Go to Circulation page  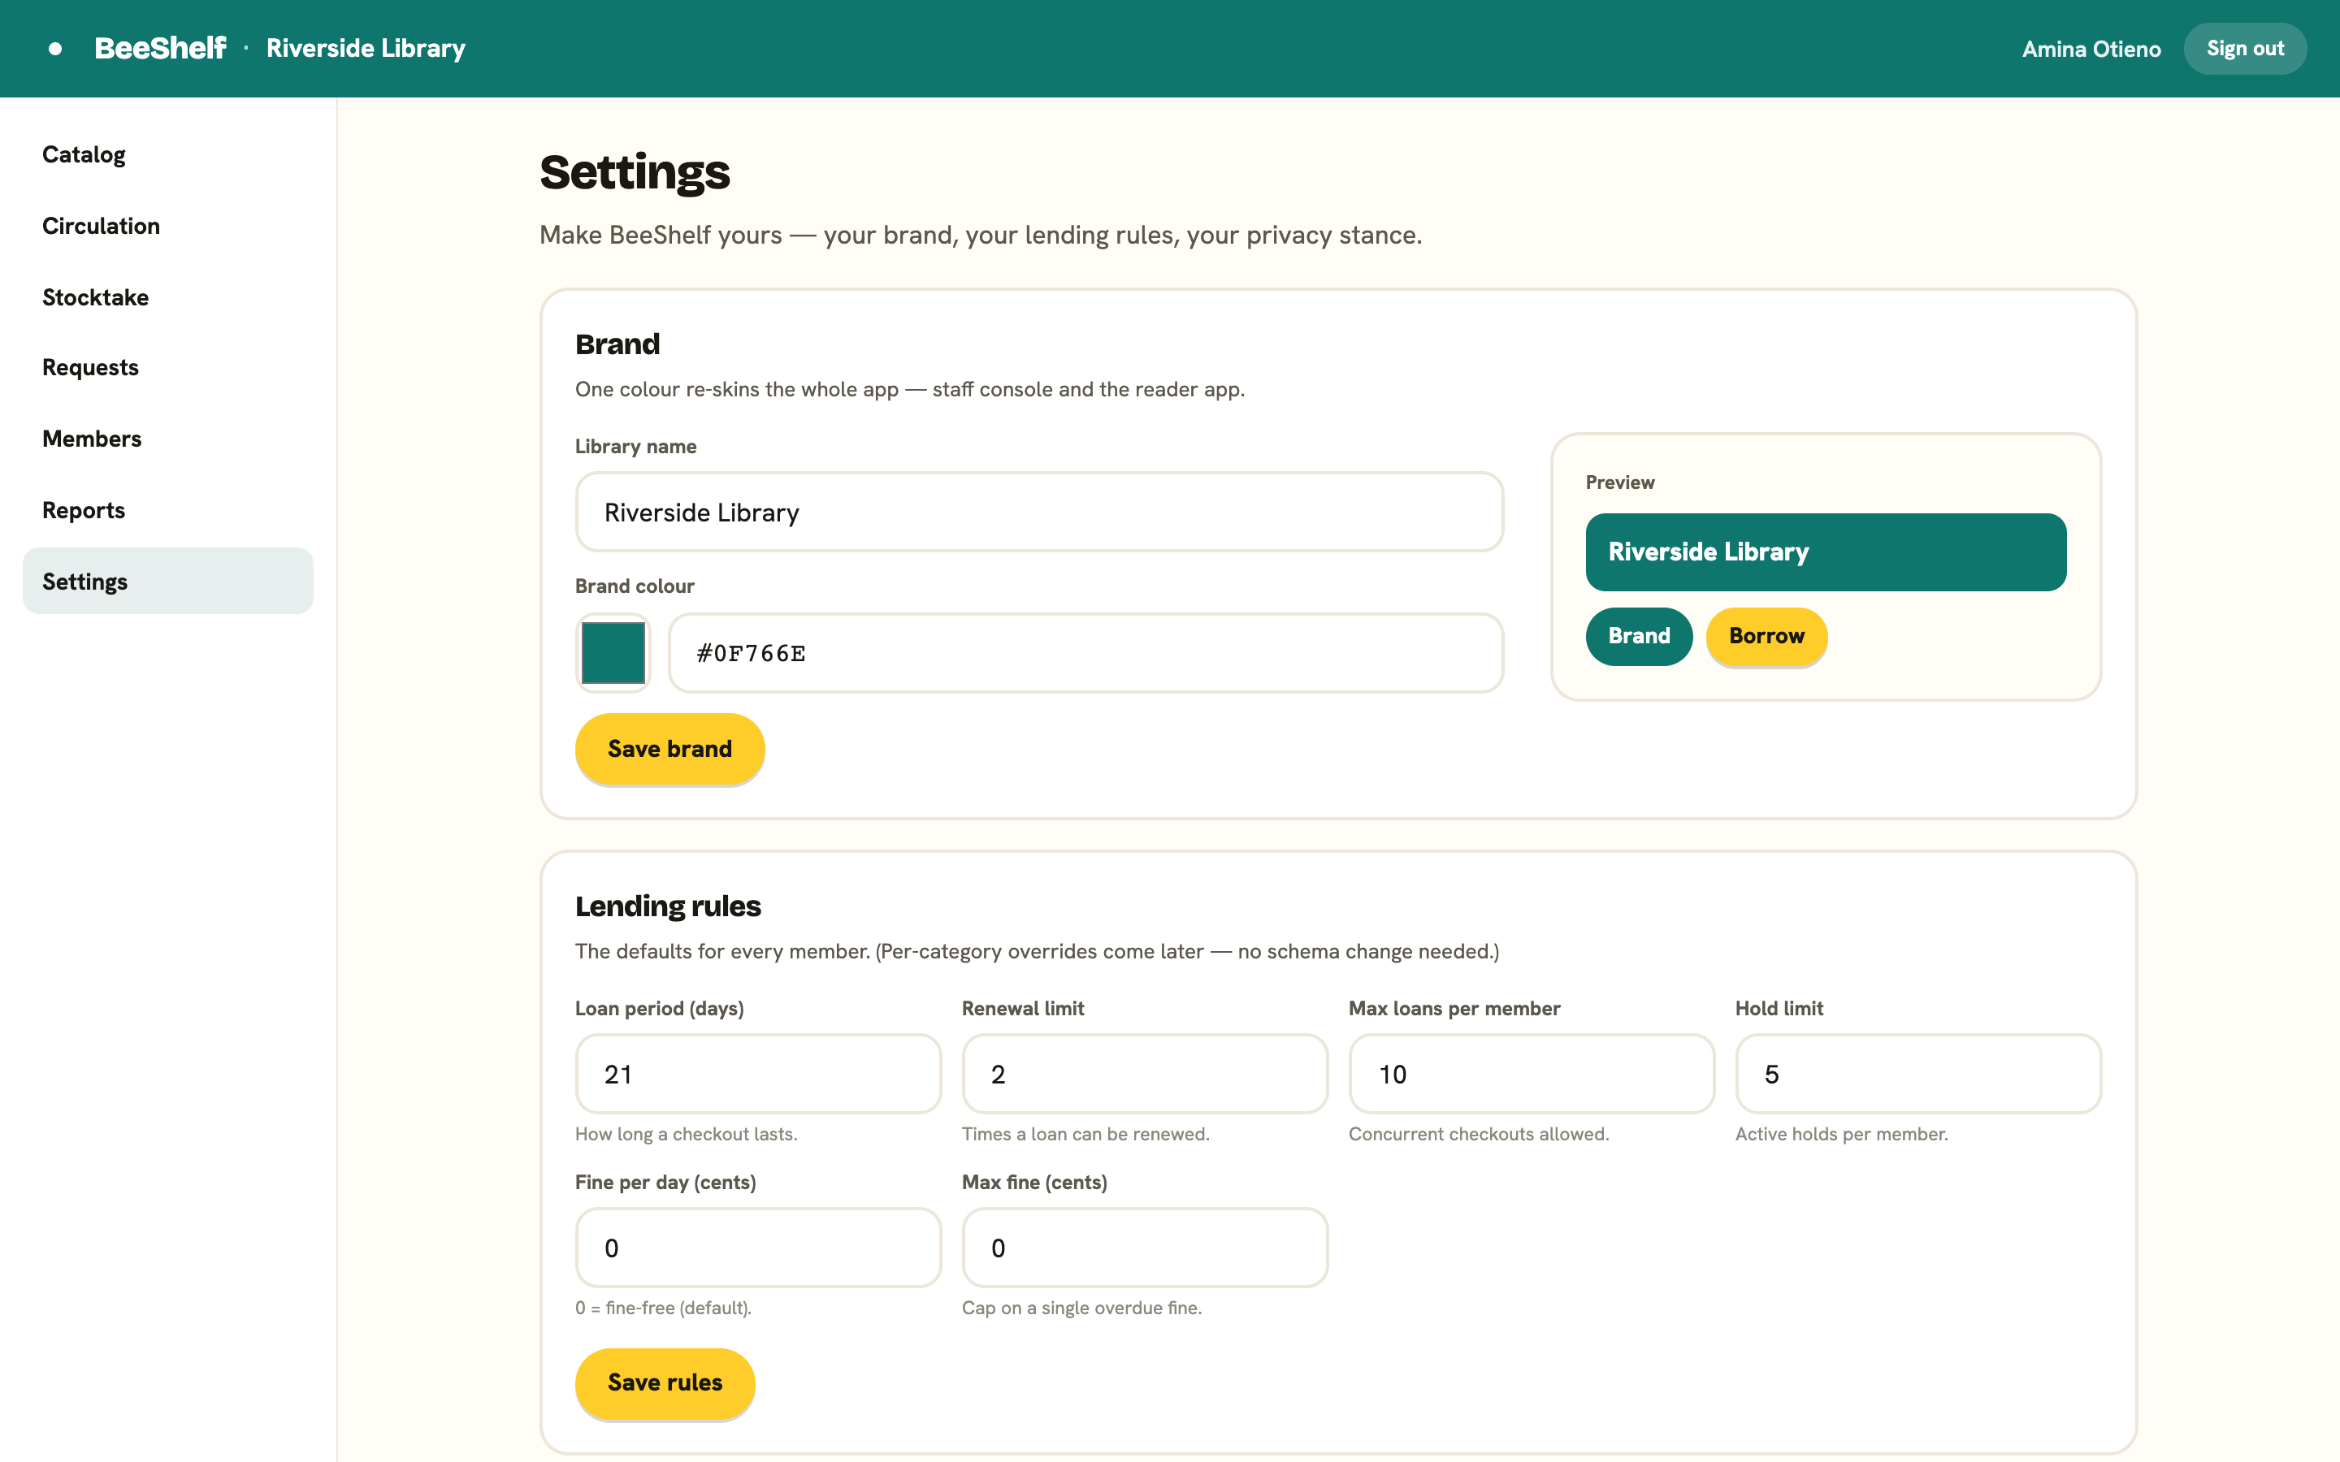tap(168, 225)
